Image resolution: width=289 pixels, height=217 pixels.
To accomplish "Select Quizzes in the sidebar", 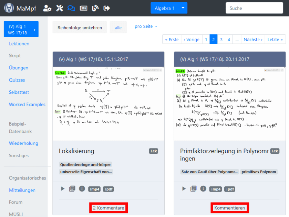I will (17, 80).
